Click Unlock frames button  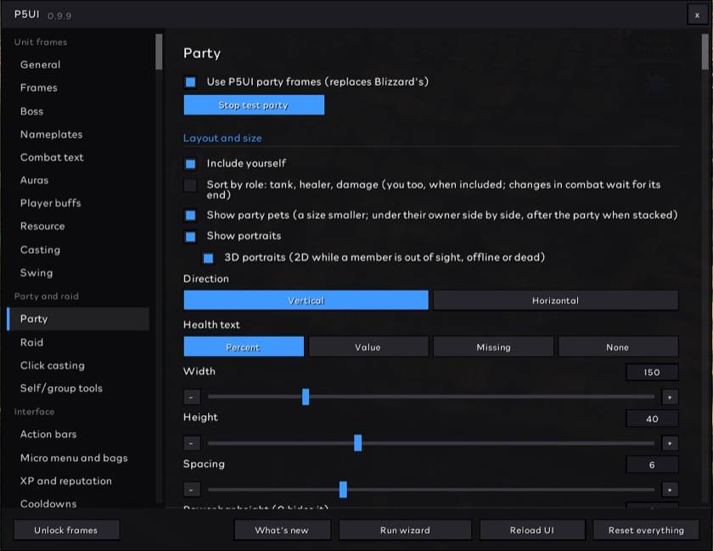[66, 530]
